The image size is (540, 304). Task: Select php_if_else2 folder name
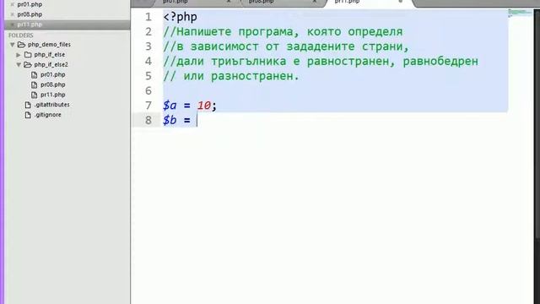(51, 64)
